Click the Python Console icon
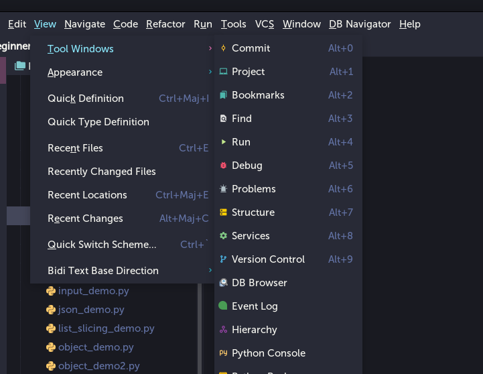 [x=223, y=353]
